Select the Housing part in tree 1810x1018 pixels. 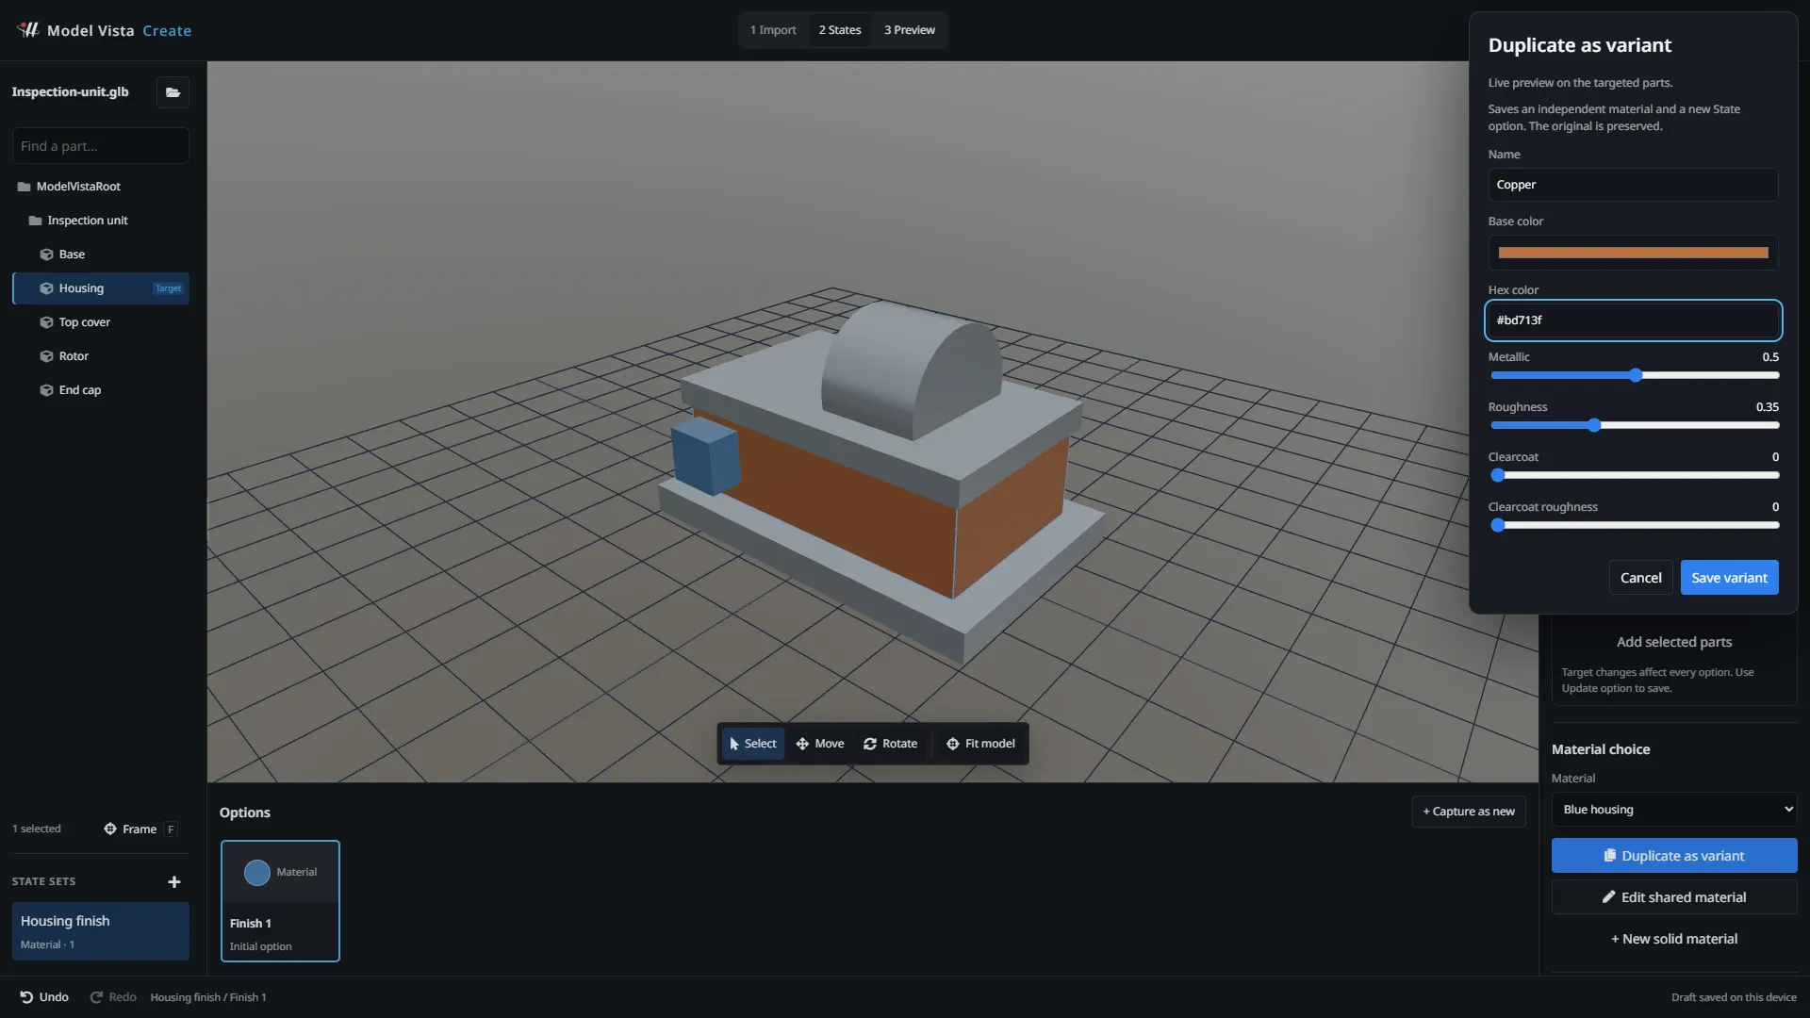(101, 288)
